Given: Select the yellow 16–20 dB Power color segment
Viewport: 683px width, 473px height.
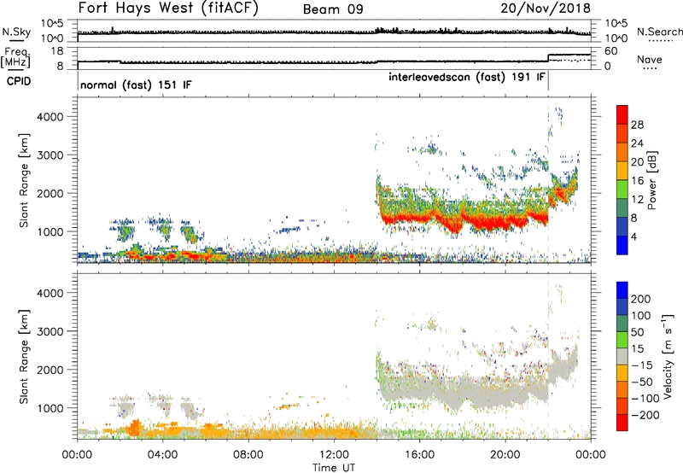Looking at the screenshot, I should tap(622, 170).
